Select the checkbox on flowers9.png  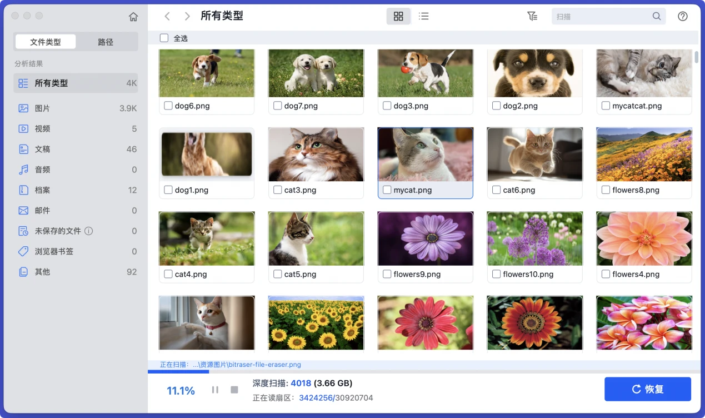(x=387, y=273)
